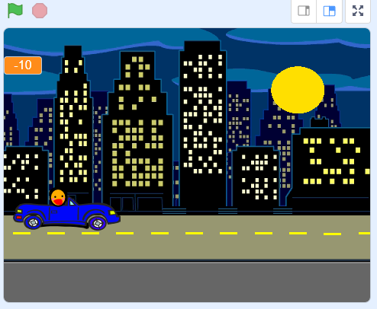Click the car's front wheel
The width and height of the screenshot is (377, 309).
pos(98,223)
